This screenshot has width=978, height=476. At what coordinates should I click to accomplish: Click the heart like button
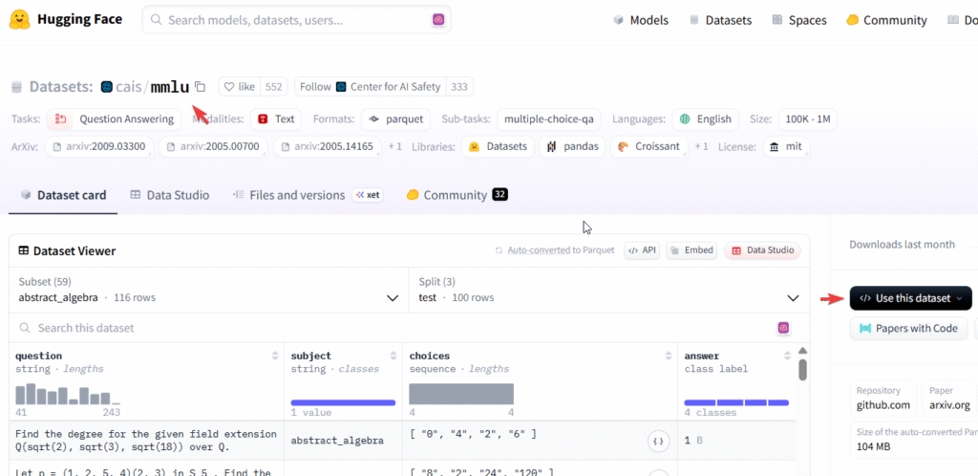click(x=239, y=87)
